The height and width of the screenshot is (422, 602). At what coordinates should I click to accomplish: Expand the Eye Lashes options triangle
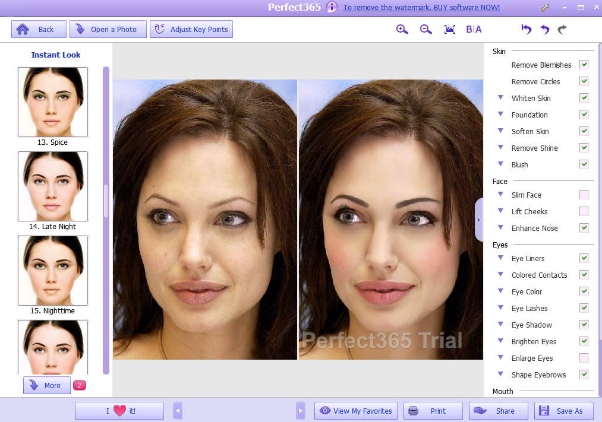[500, 308]
